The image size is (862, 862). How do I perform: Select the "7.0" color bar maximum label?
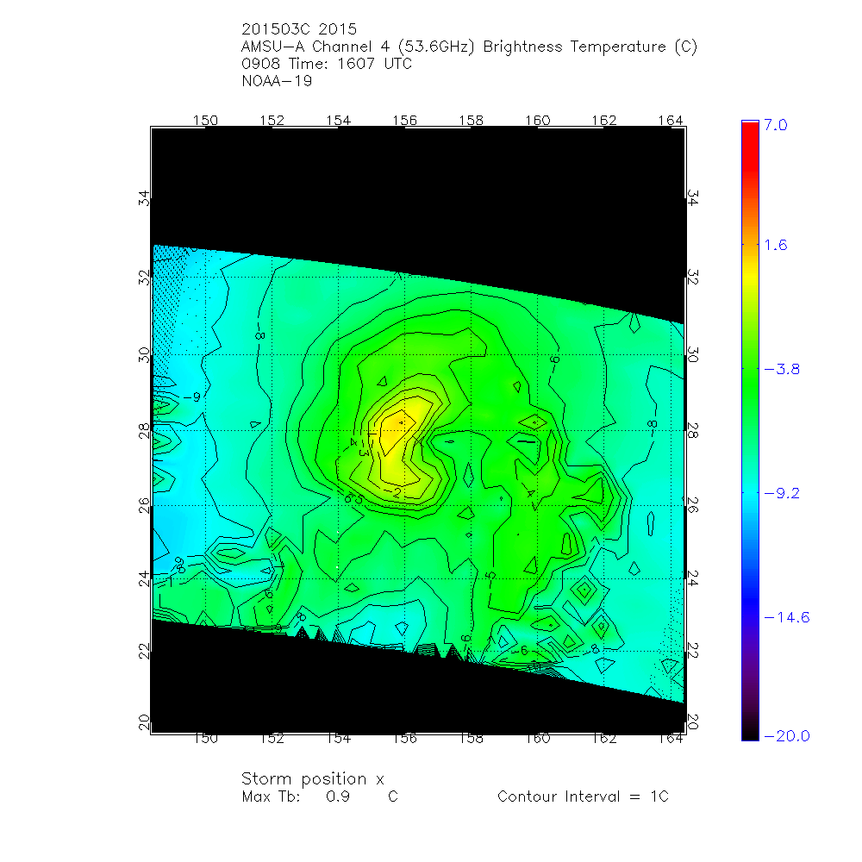click(776, 125)
